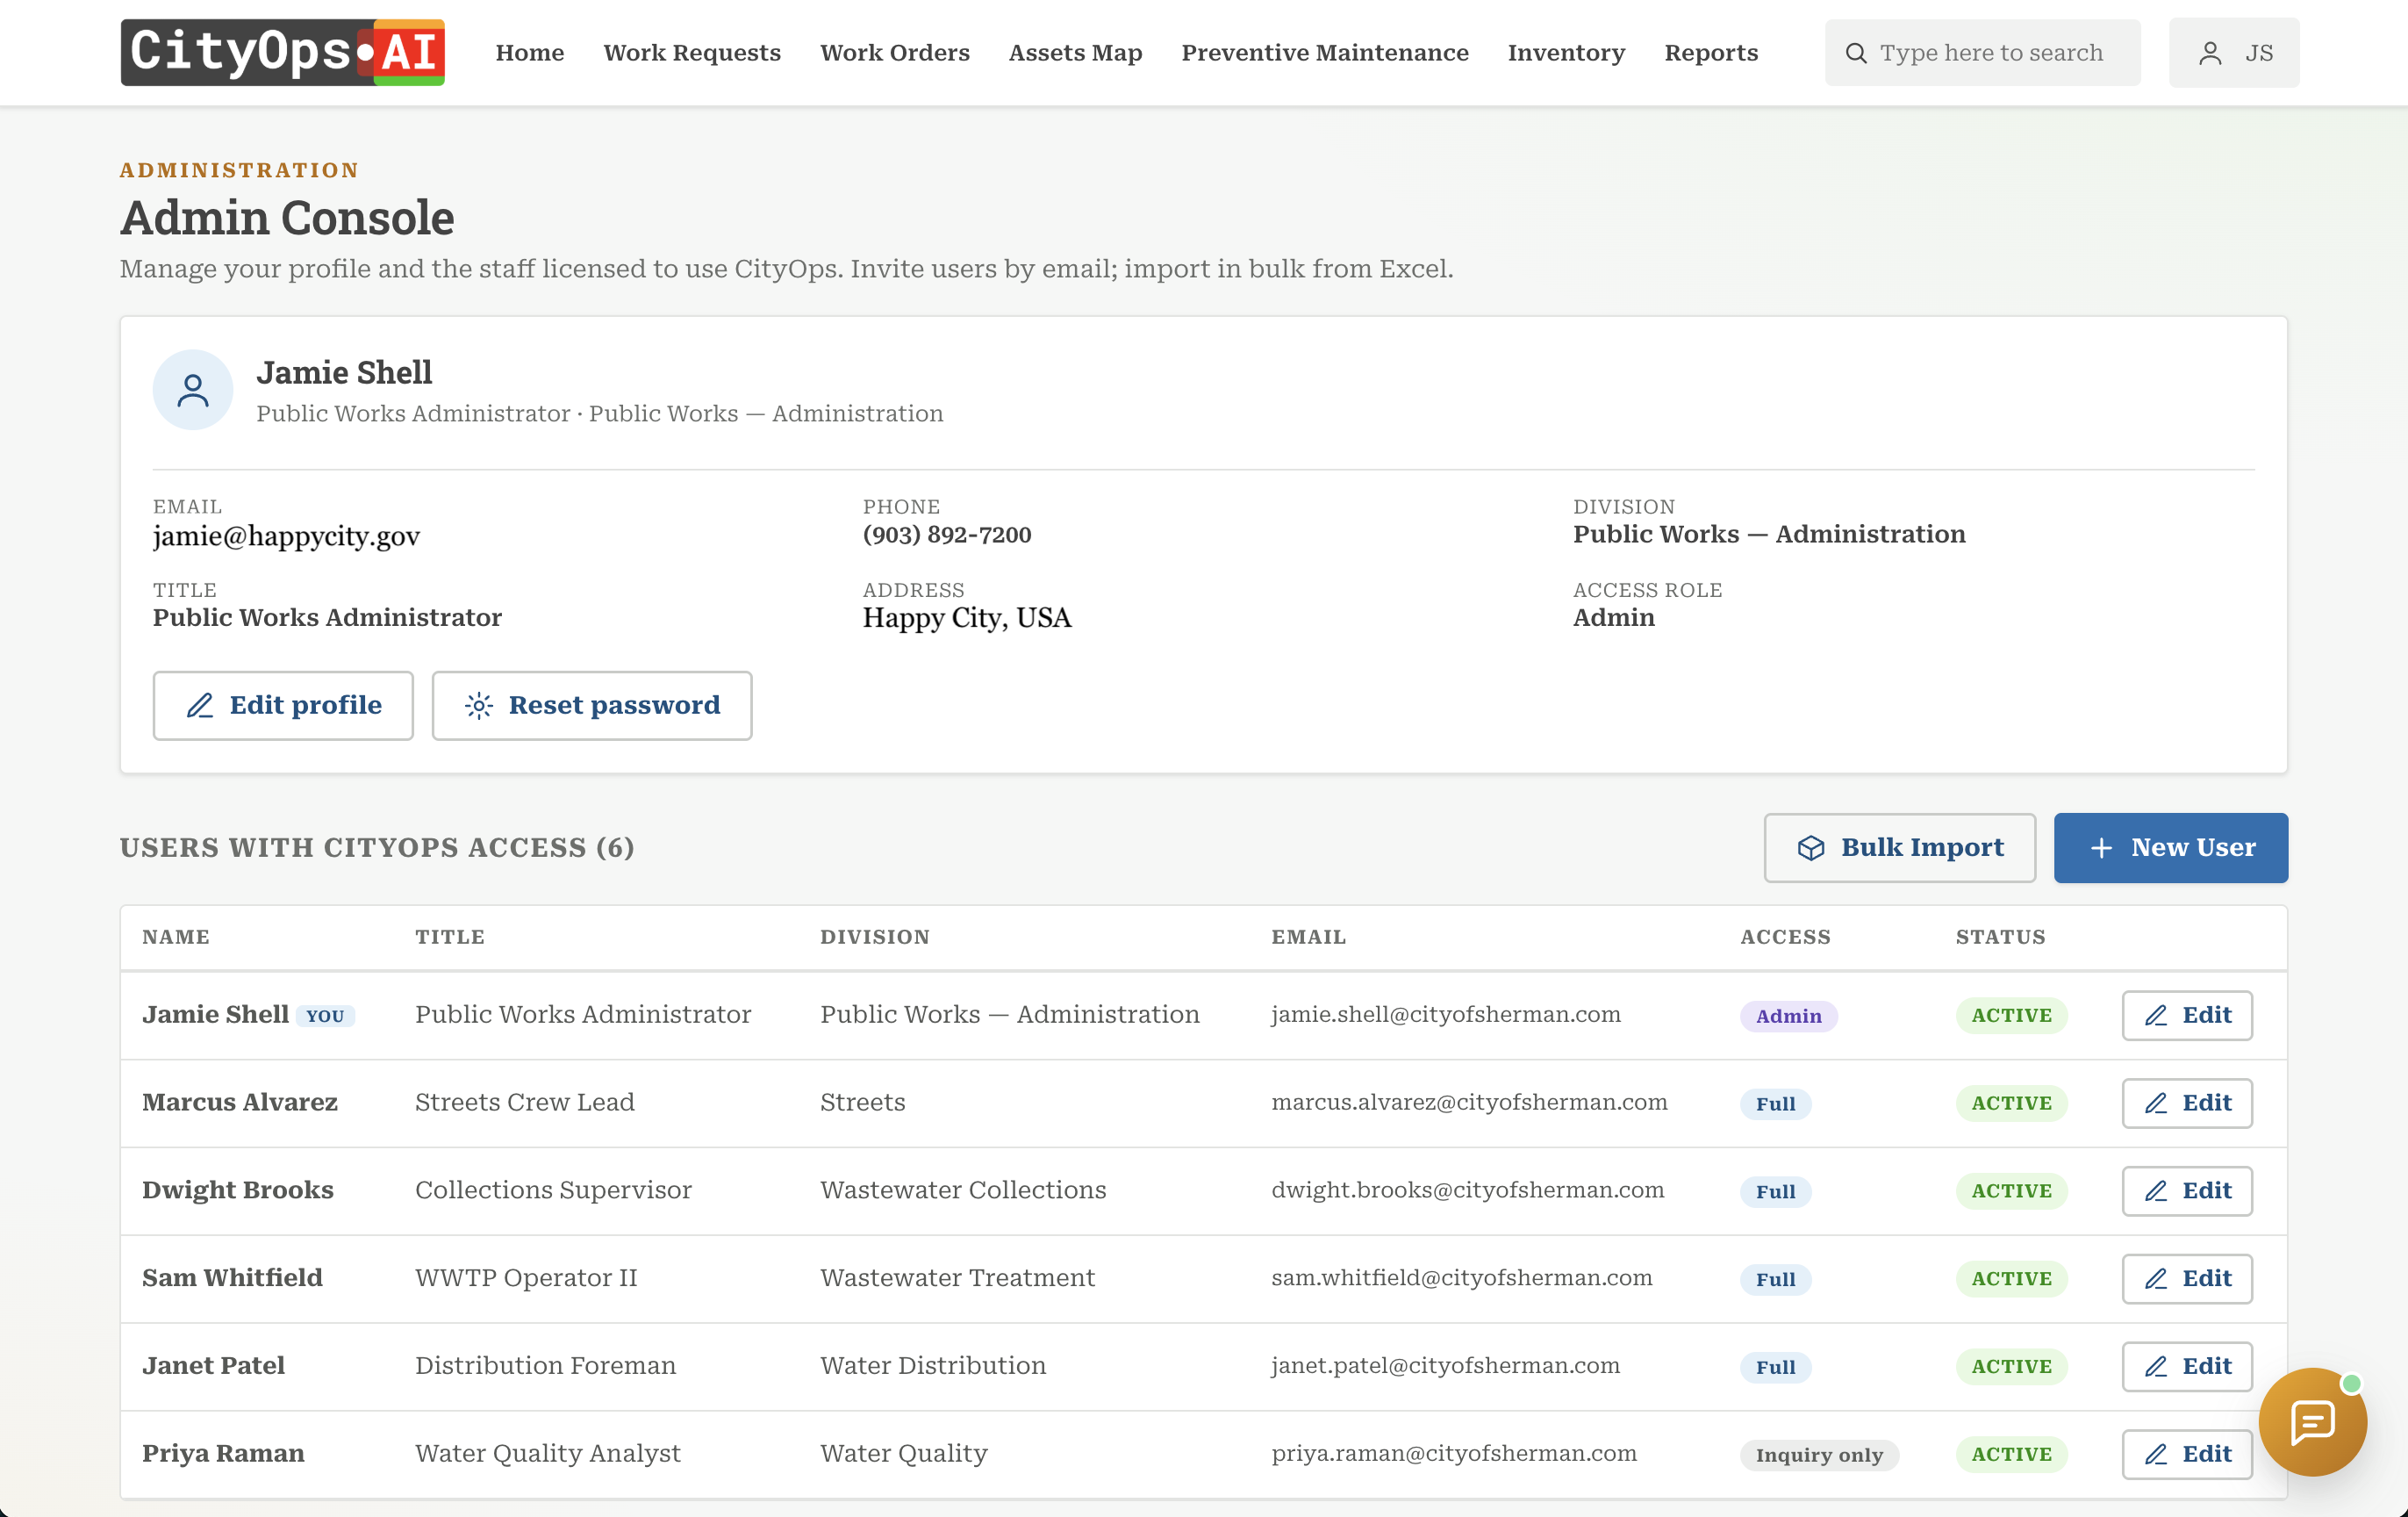Open Work Requests in the nav
2408x1517 pixels.
tap(692, 53)
